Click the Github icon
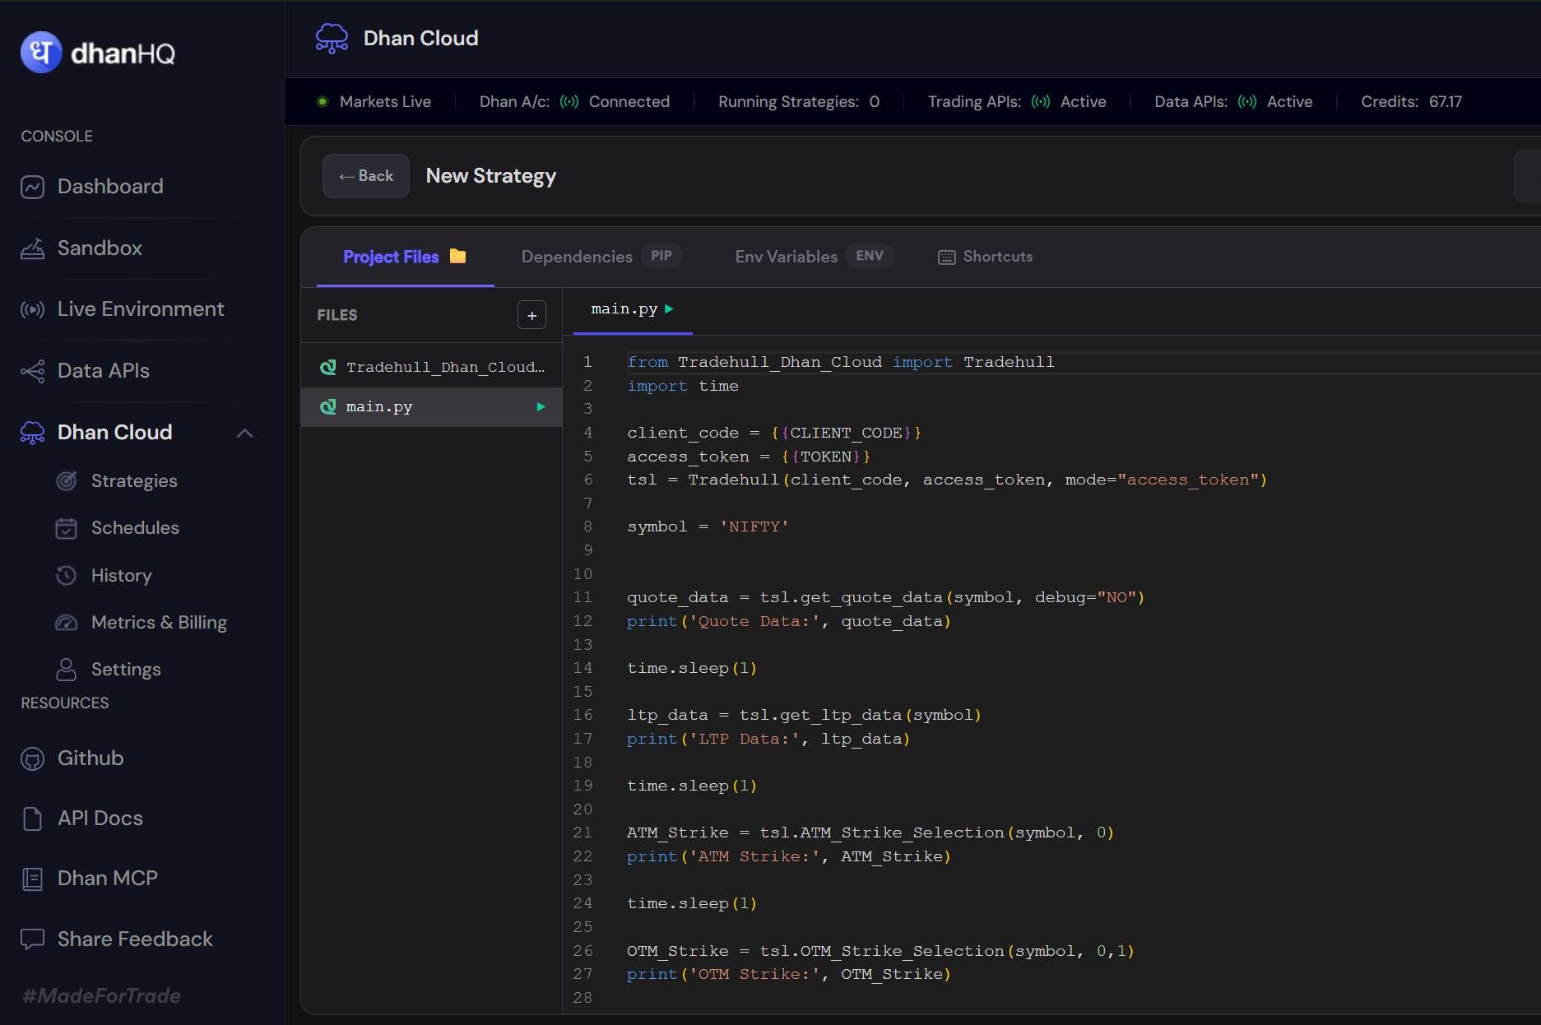This screenshot has height=1025, width=1541. pos(32,758)
